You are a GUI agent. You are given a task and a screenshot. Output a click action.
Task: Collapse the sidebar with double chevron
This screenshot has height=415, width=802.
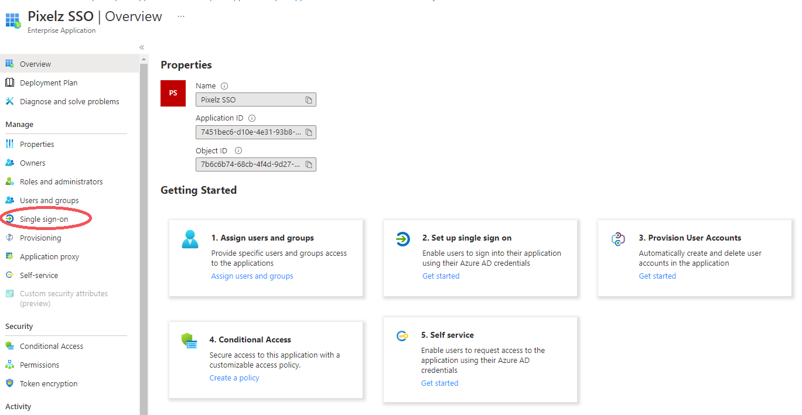142,47
